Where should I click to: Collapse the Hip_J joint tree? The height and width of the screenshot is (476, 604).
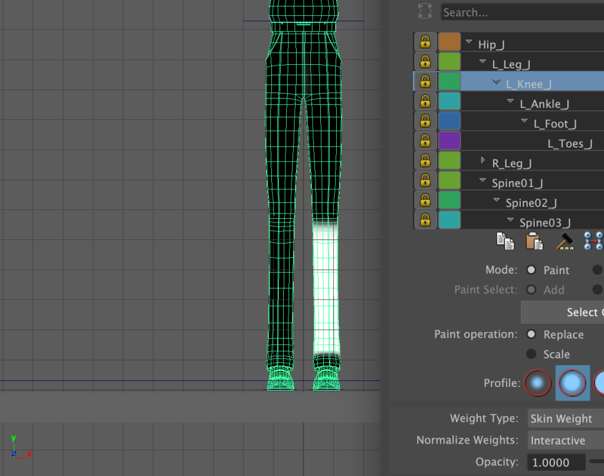[469, 42]
